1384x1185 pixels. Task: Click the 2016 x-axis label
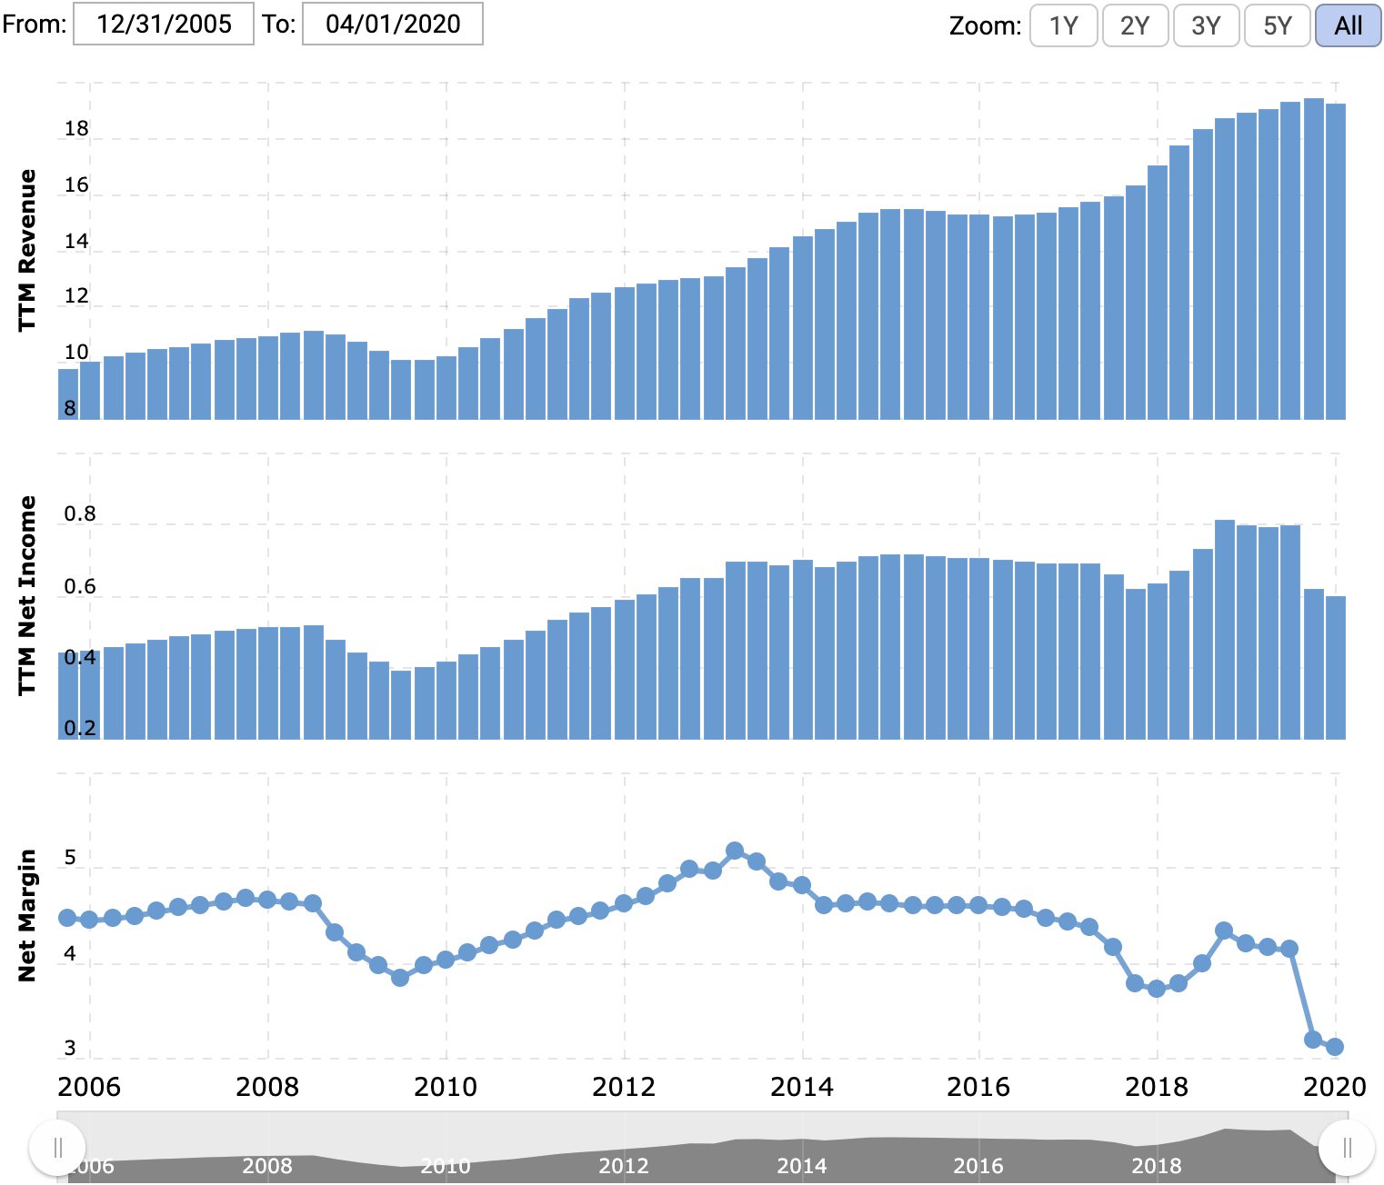click(x=978, y=1086)
